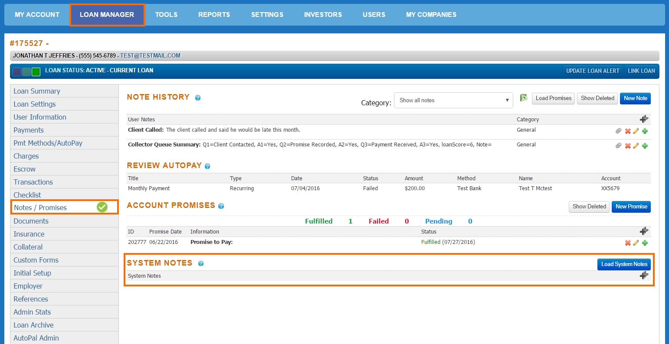This screenshot has width=669, height=344.
Task: Open Collateral in the sidebar
Action: click(x=64, y=247)
